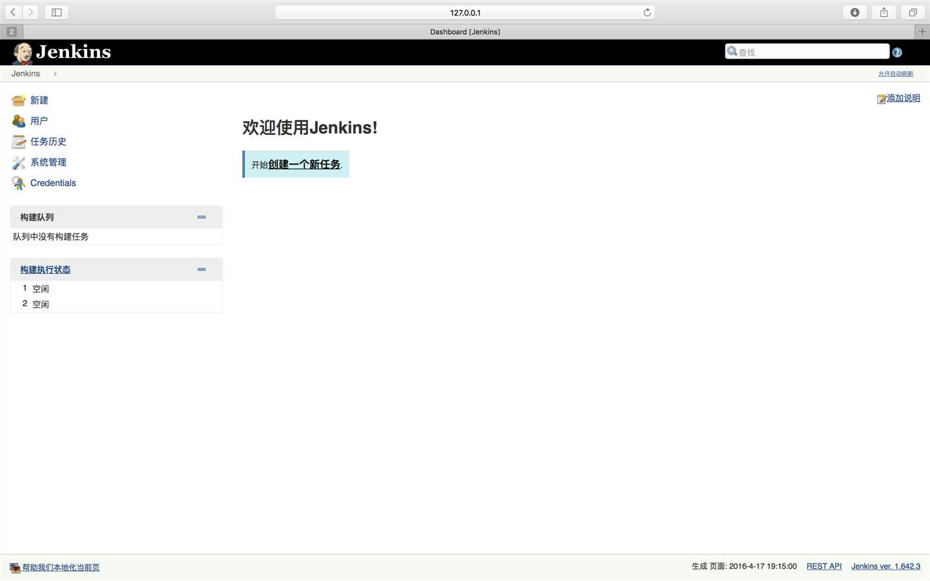This screenshot has width=930, height=581.
Task: Go forward with Safari forward arrow
Action: (30, 12)
